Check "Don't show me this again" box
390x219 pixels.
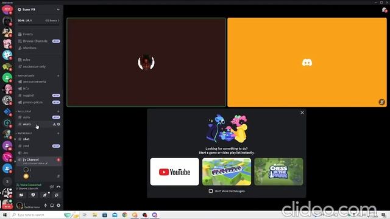211,191
